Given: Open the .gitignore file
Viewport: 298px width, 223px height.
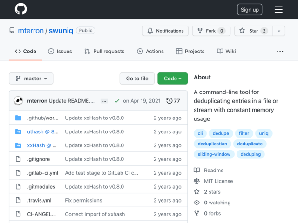Looking at the screenshot, I should 38,159.
